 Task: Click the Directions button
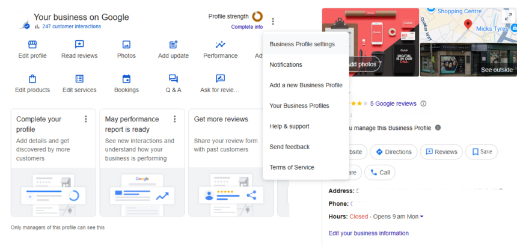click(x=393, y=152)
